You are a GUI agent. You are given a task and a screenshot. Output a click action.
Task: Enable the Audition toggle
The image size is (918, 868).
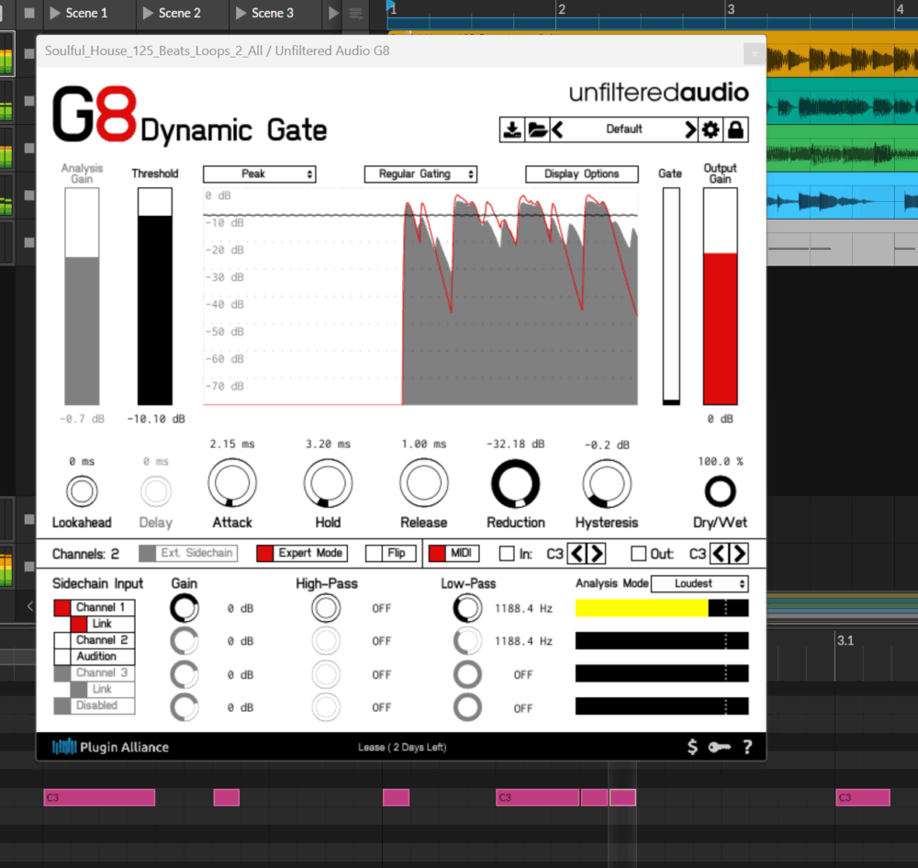95,657
